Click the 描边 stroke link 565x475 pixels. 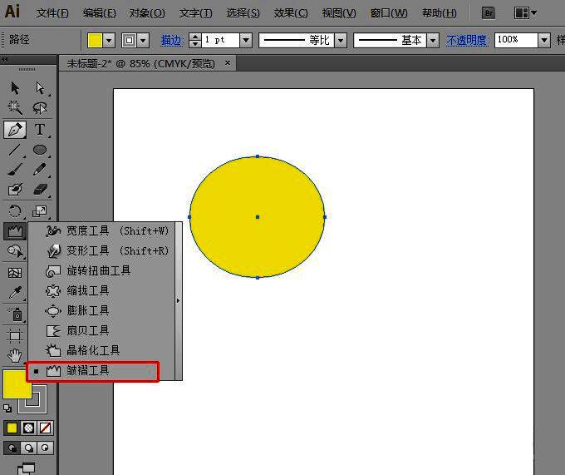tap(171, 40)
